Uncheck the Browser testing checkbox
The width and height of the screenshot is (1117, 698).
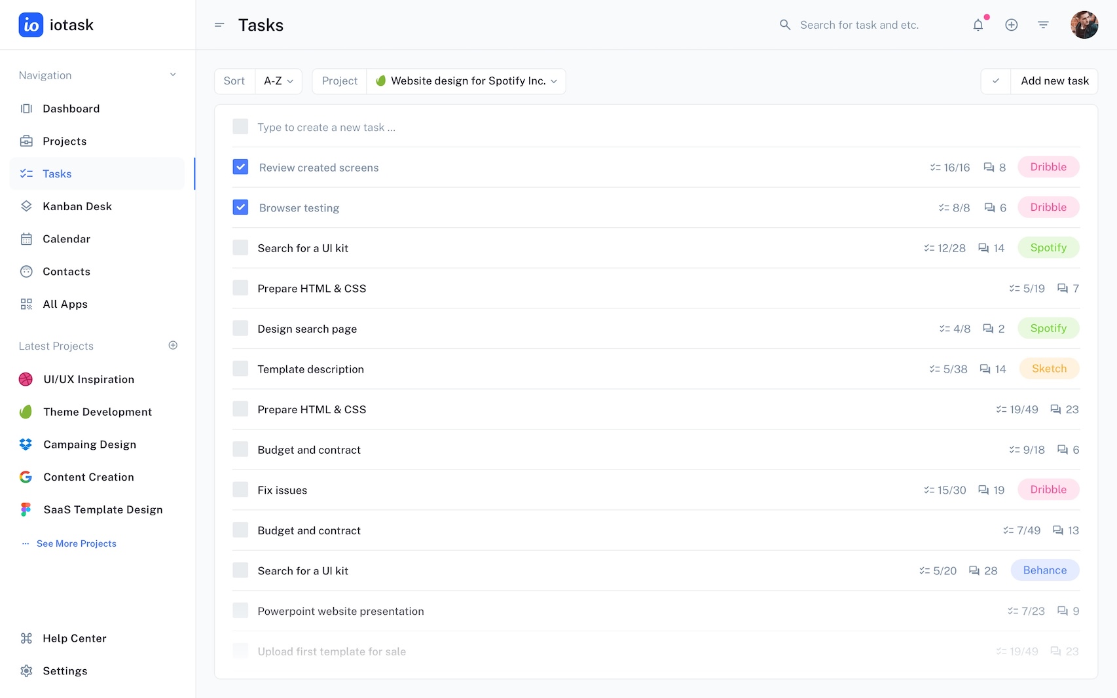[240, 208]
